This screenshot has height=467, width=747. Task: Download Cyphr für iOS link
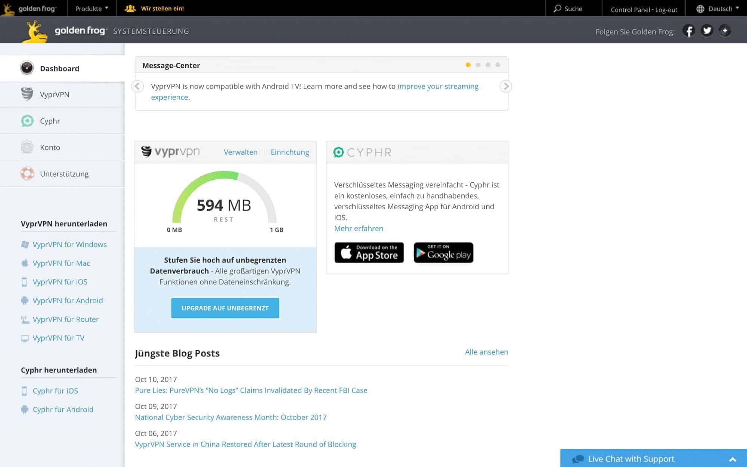(55, 391)
